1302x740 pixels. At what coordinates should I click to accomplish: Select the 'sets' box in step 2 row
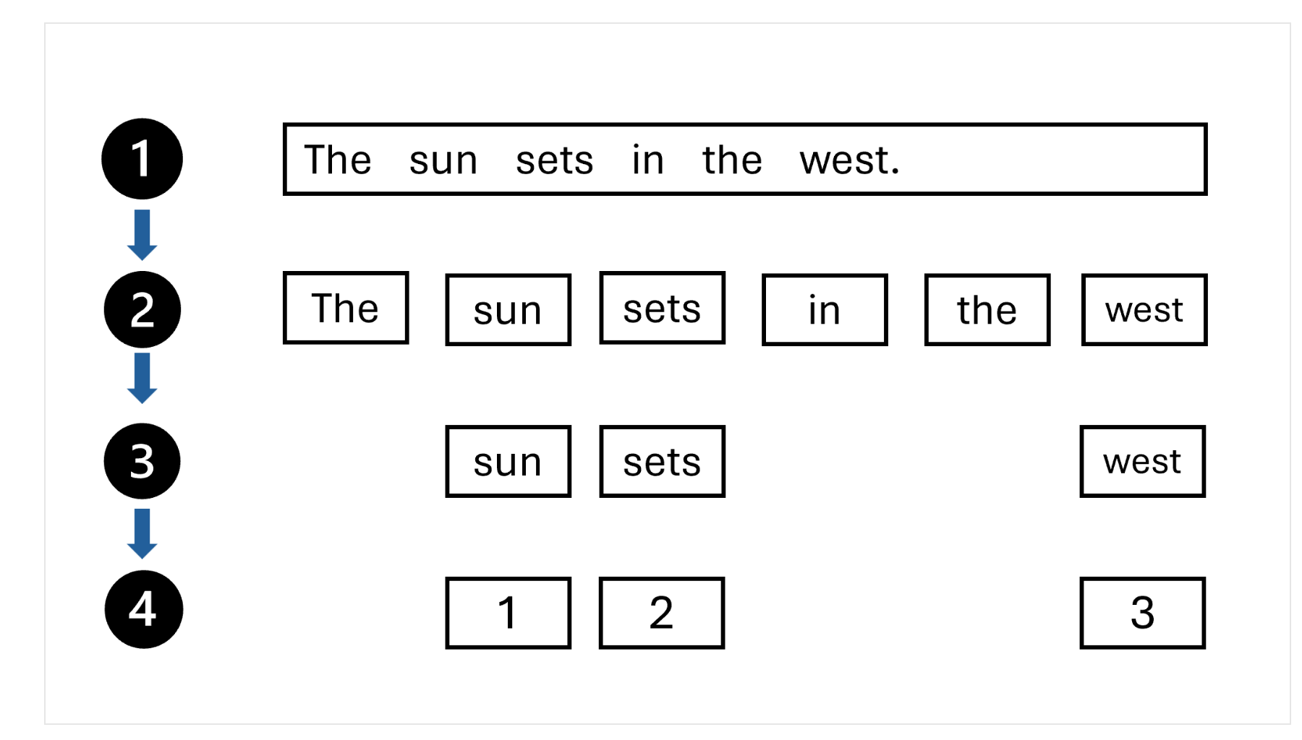click(662, 308)
